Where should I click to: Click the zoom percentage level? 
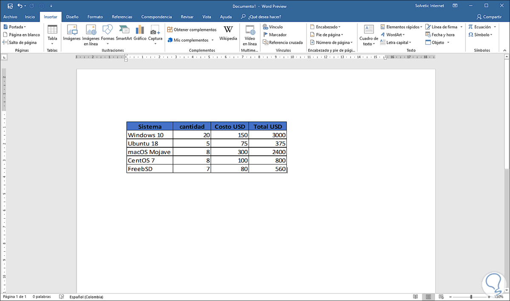(x=499, y=297)
